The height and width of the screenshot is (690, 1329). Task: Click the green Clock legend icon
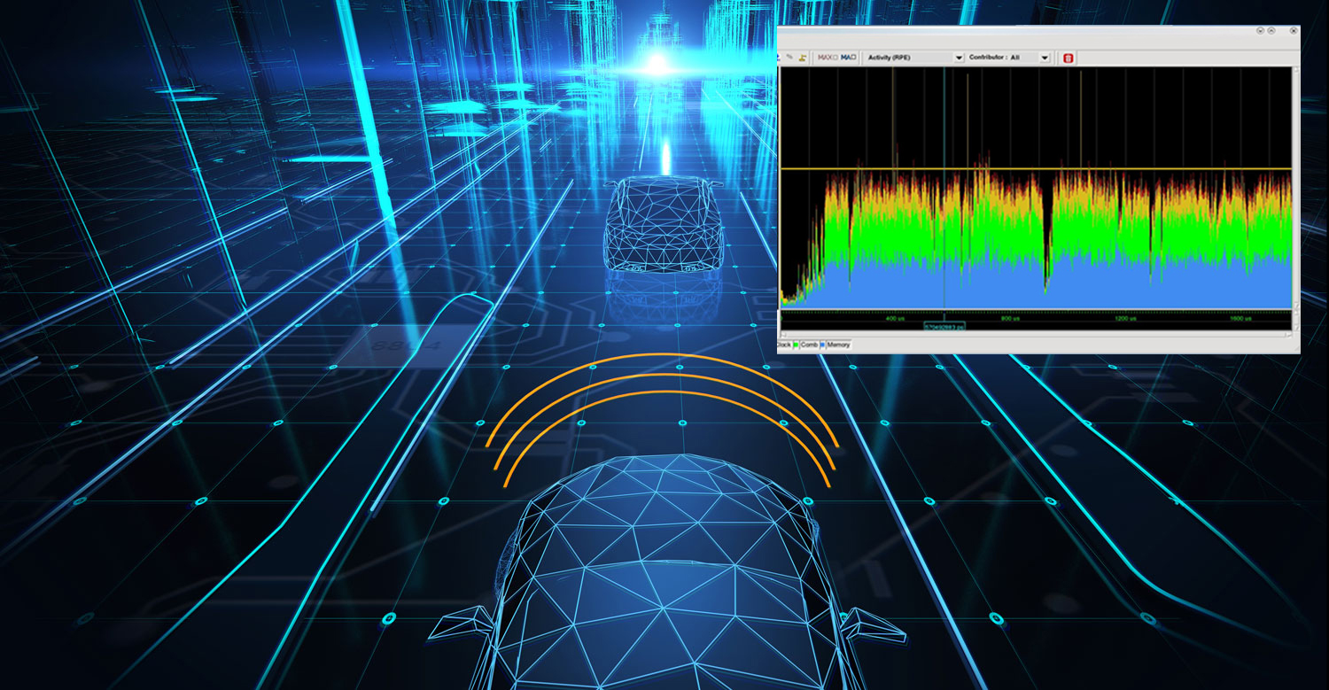coord(795,345)
